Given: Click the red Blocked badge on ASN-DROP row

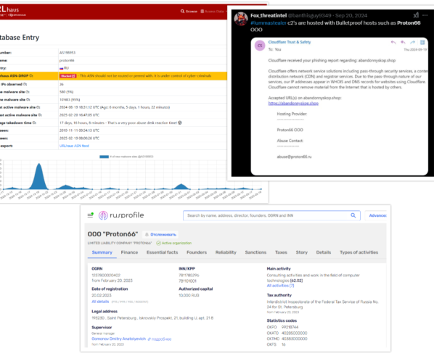Looking at the screenshot, I should pos(67,76).
